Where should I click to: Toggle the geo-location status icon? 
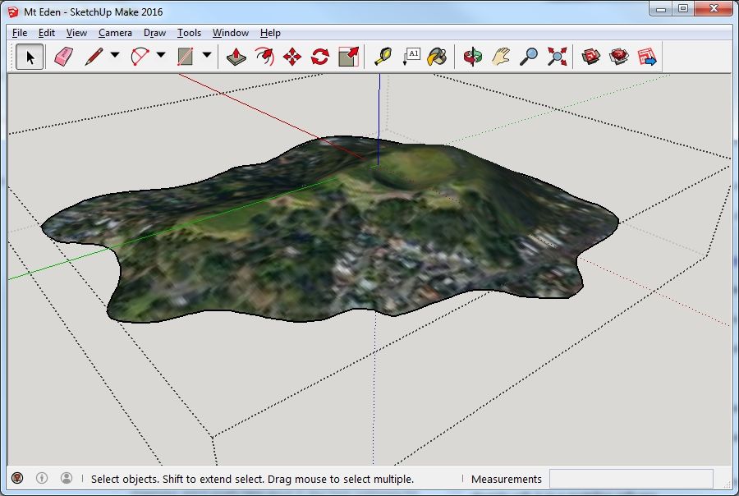17,478
